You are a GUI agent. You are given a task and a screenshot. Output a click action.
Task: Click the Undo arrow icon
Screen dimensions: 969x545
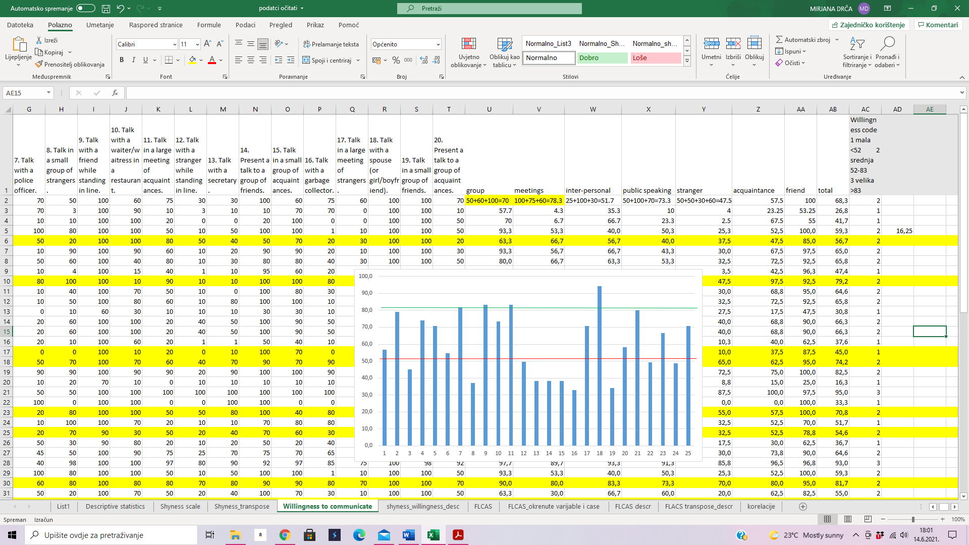[x=120, y=9]
